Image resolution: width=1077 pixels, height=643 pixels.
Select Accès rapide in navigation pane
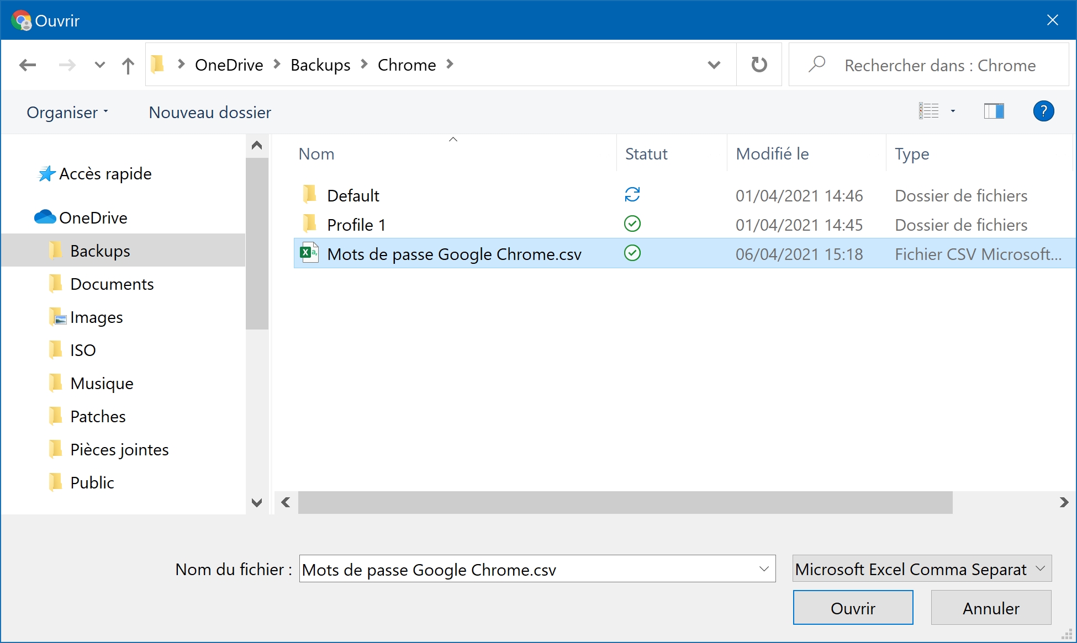[105, 174]
